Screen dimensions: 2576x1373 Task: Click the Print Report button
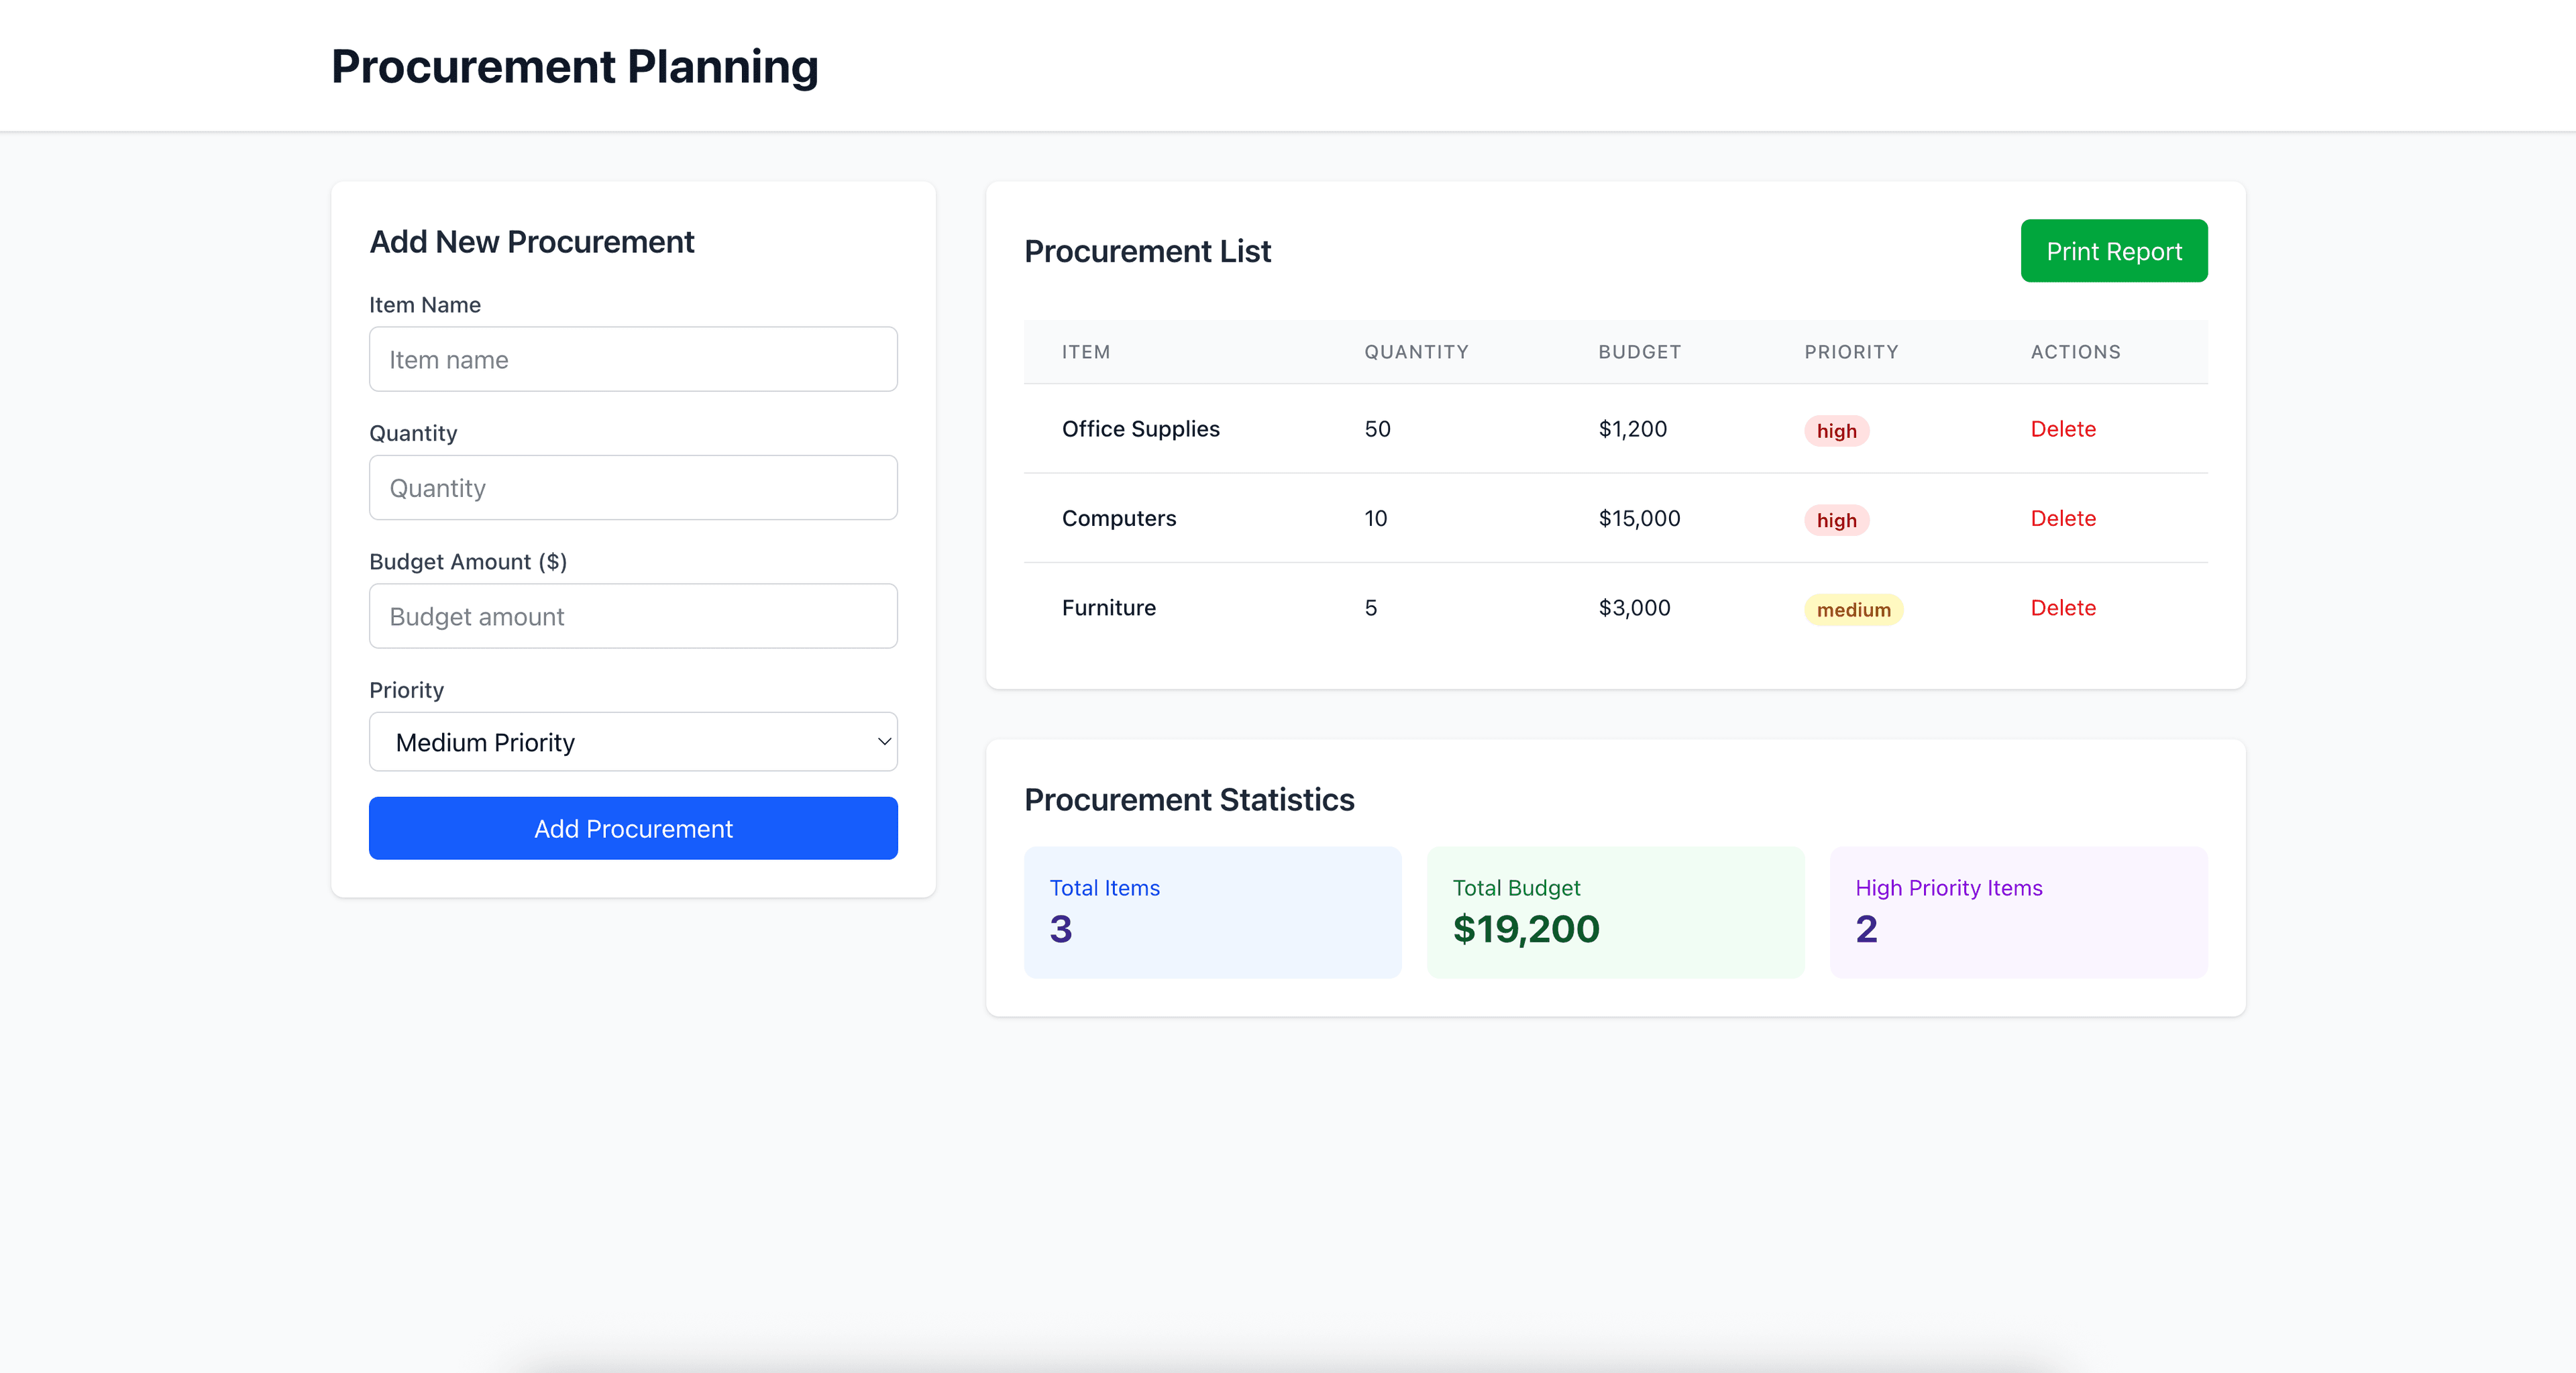tap(2113, 251)
